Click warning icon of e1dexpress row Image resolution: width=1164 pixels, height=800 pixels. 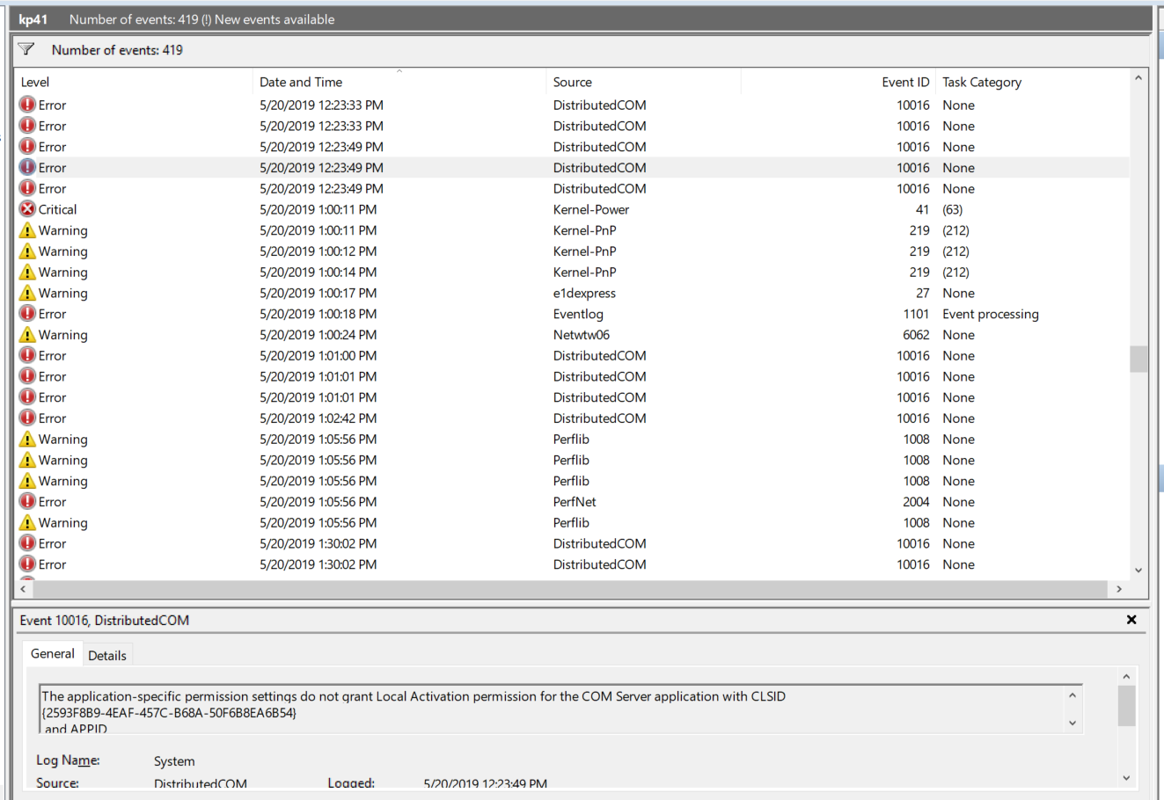[27, 293]
